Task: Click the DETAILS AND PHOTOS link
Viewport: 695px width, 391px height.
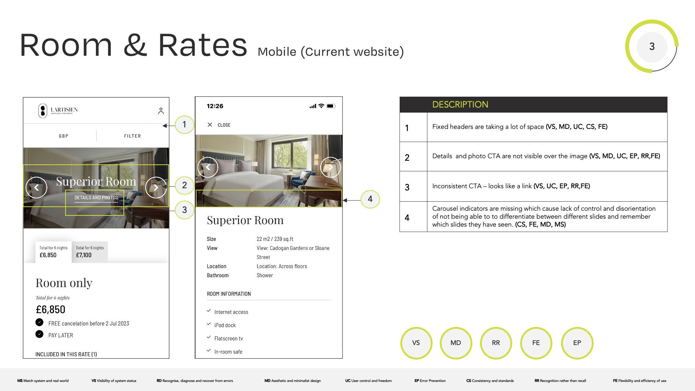Action: (96, 198)
